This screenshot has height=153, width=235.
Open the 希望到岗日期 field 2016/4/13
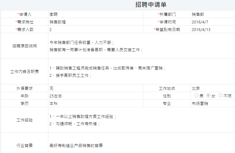click(x=212, y=29)
